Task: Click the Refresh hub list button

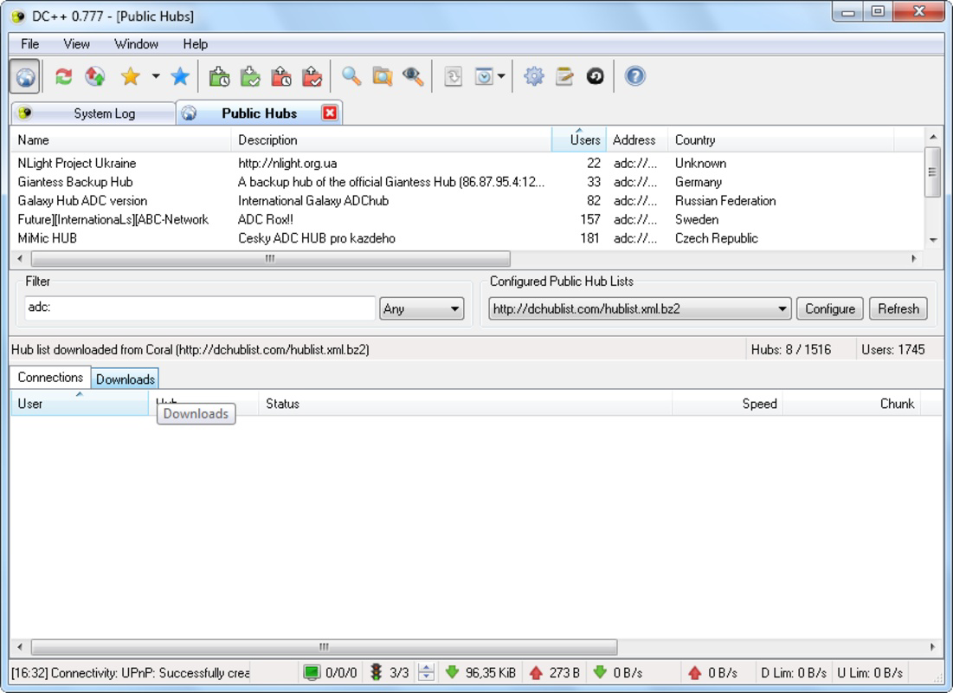Action: [898, 308]
